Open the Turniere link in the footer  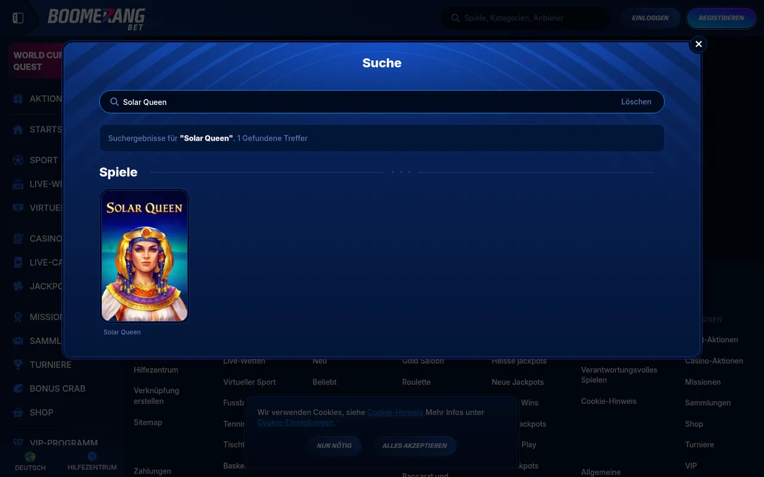[700, 444]
